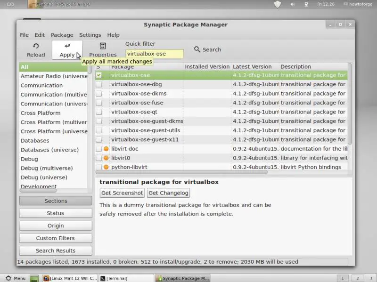Open the Package menu
The image size is (377, 282).
(62, 35)
